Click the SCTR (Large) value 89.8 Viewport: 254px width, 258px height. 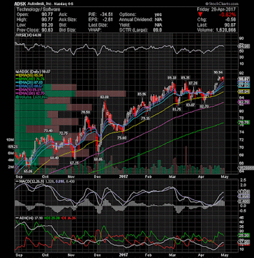158,30
